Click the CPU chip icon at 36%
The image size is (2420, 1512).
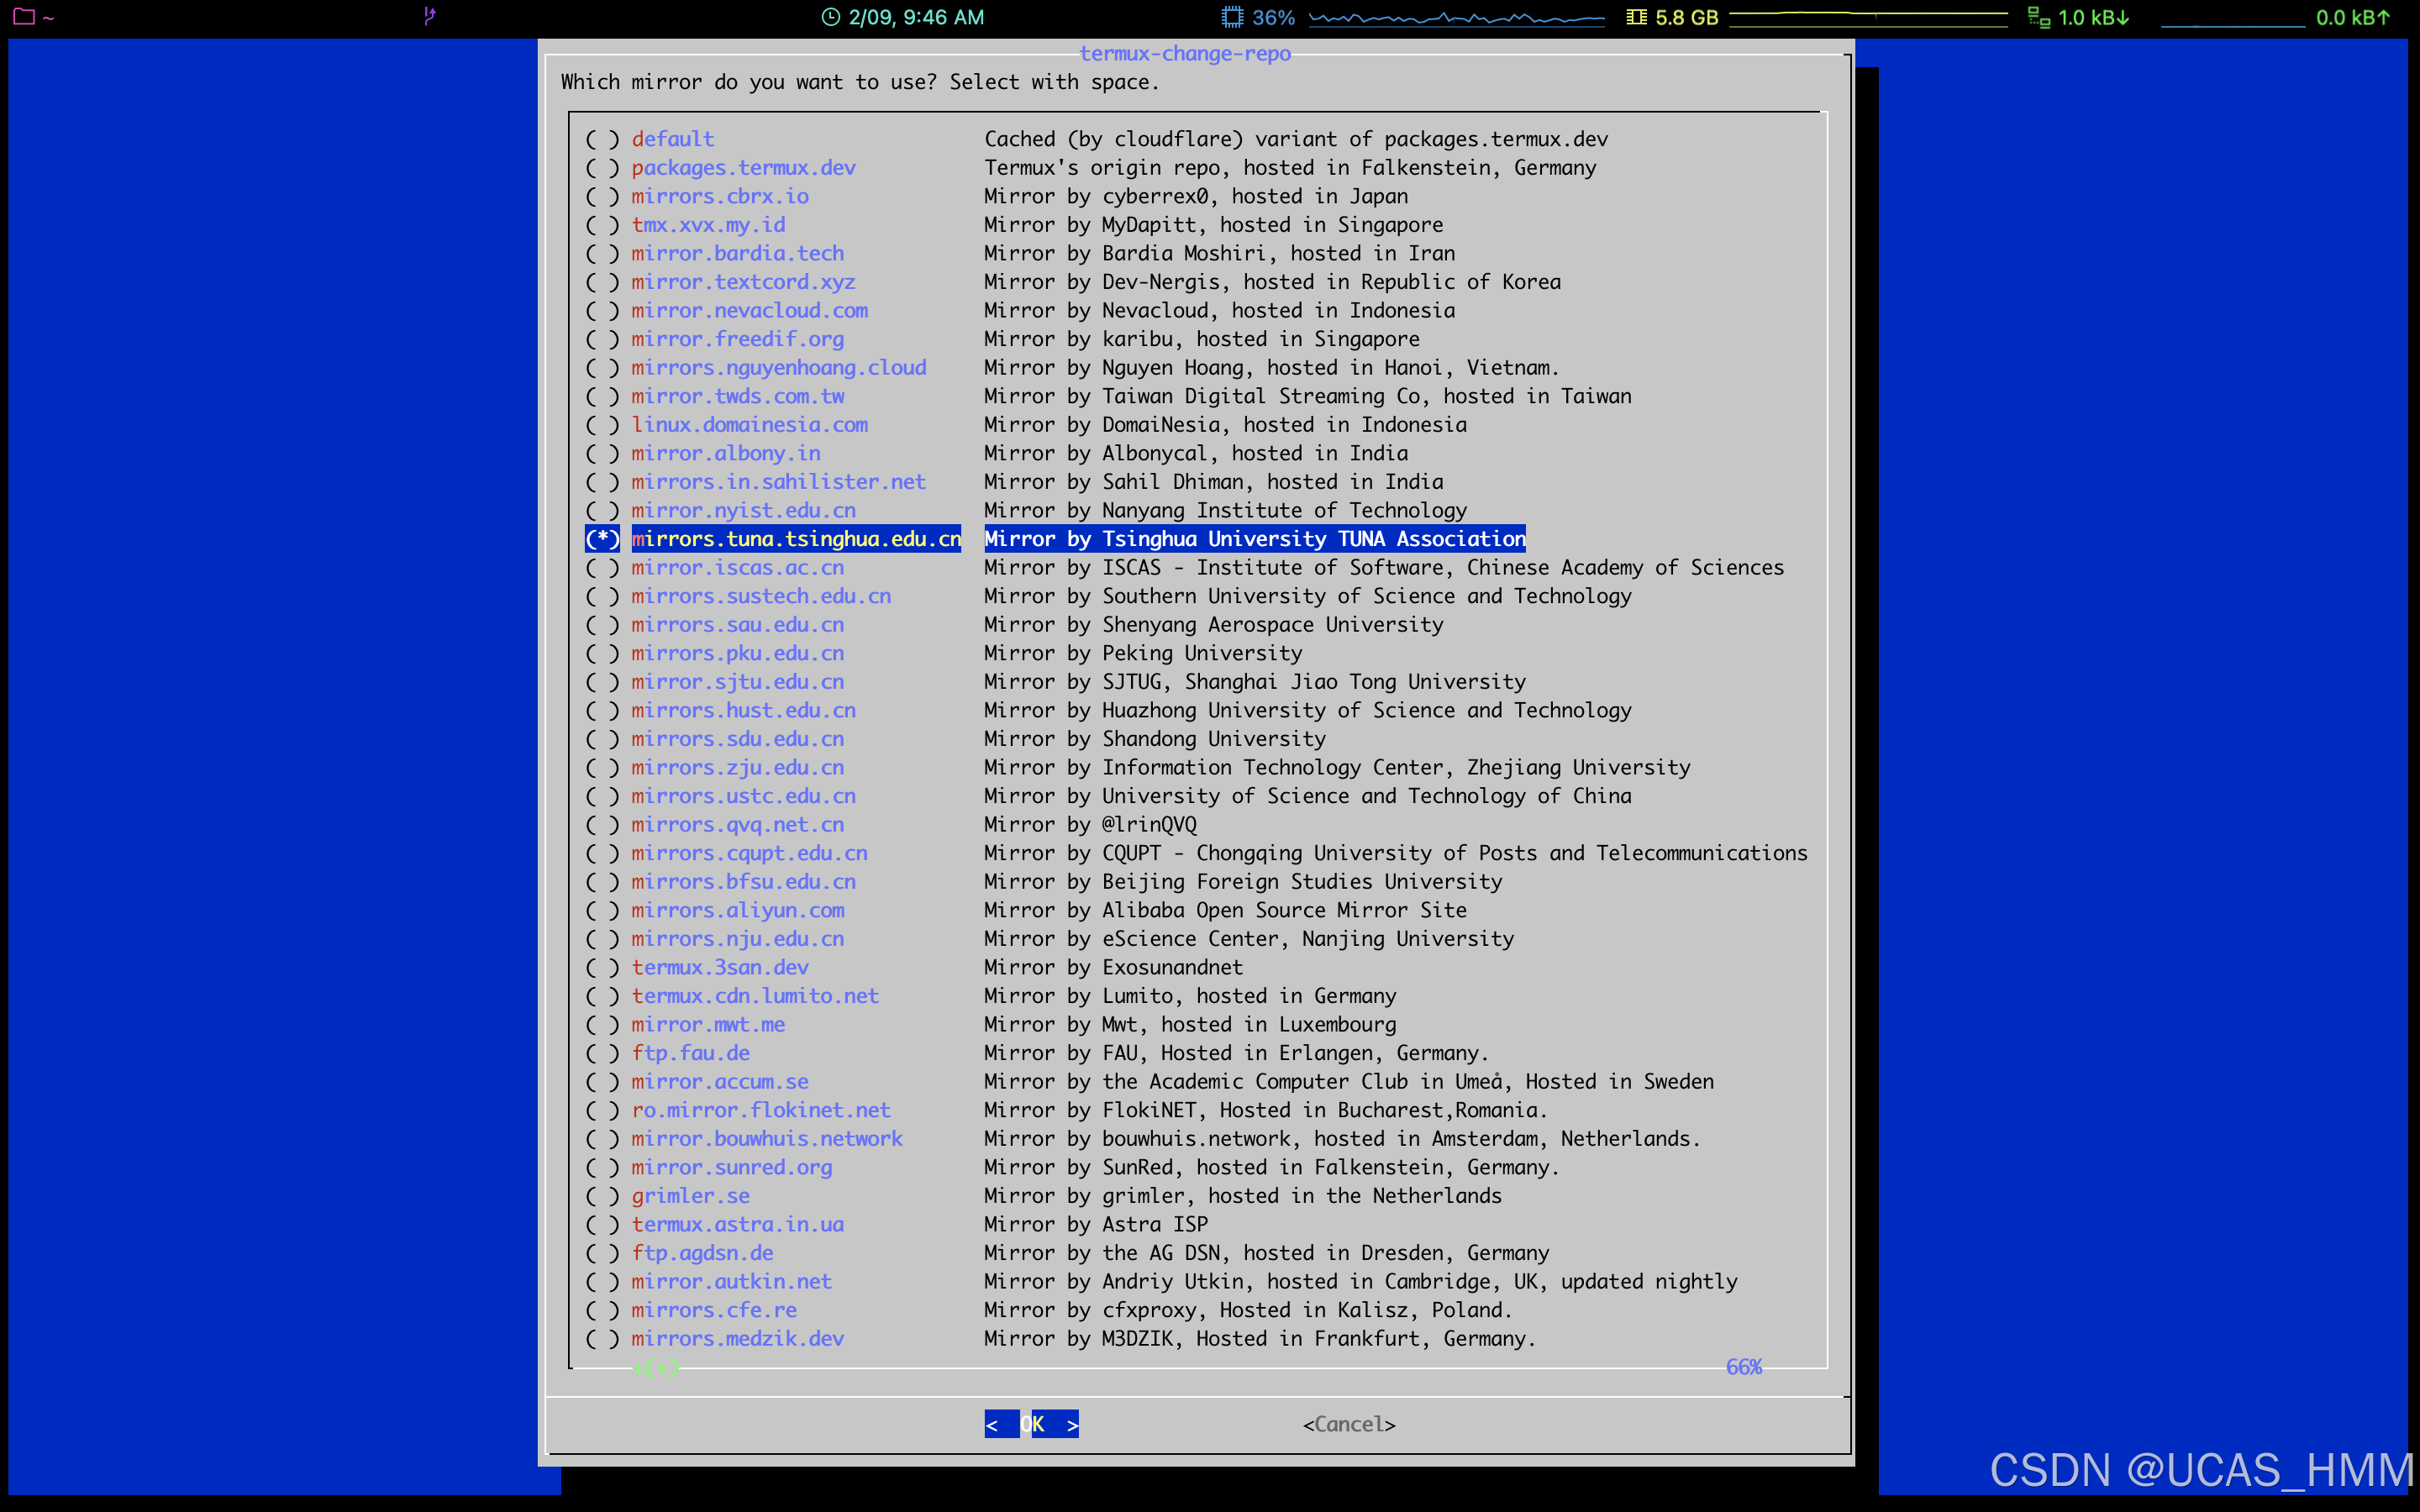coord(1232,17)
